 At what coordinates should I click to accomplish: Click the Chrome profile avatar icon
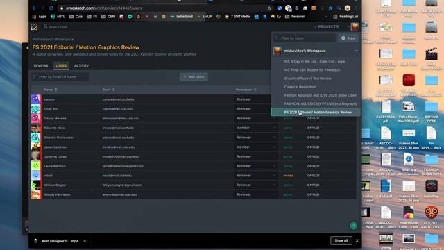click(x=348, y=8)
